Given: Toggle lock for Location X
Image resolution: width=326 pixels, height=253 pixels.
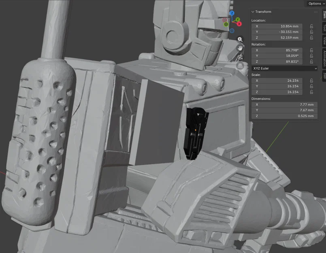Looking at the screenshot, I should tap(311, 26).
